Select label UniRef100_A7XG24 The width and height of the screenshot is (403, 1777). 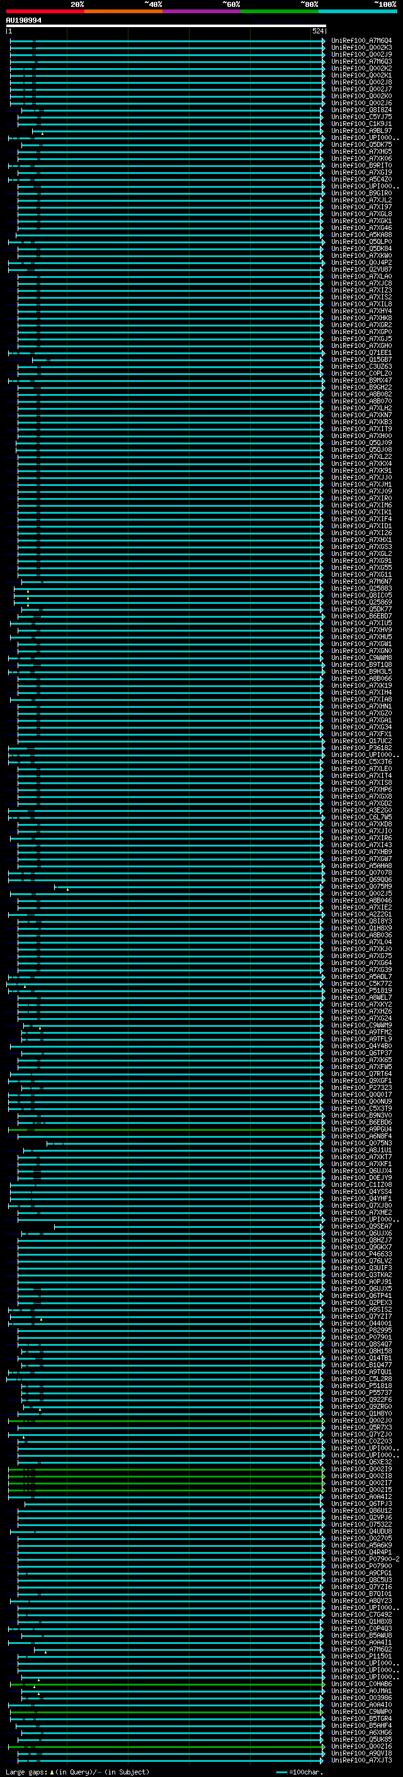pos(361,1018)
